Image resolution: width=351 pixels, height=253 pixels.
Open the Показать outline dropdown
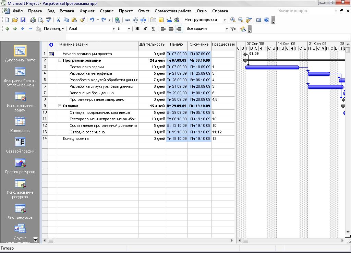[x=54, y=29]
